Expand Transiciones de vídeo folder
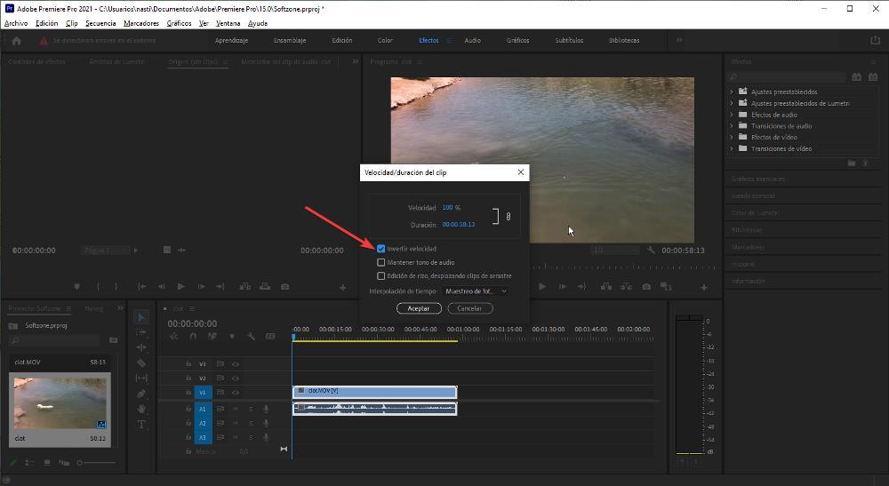 732,148
